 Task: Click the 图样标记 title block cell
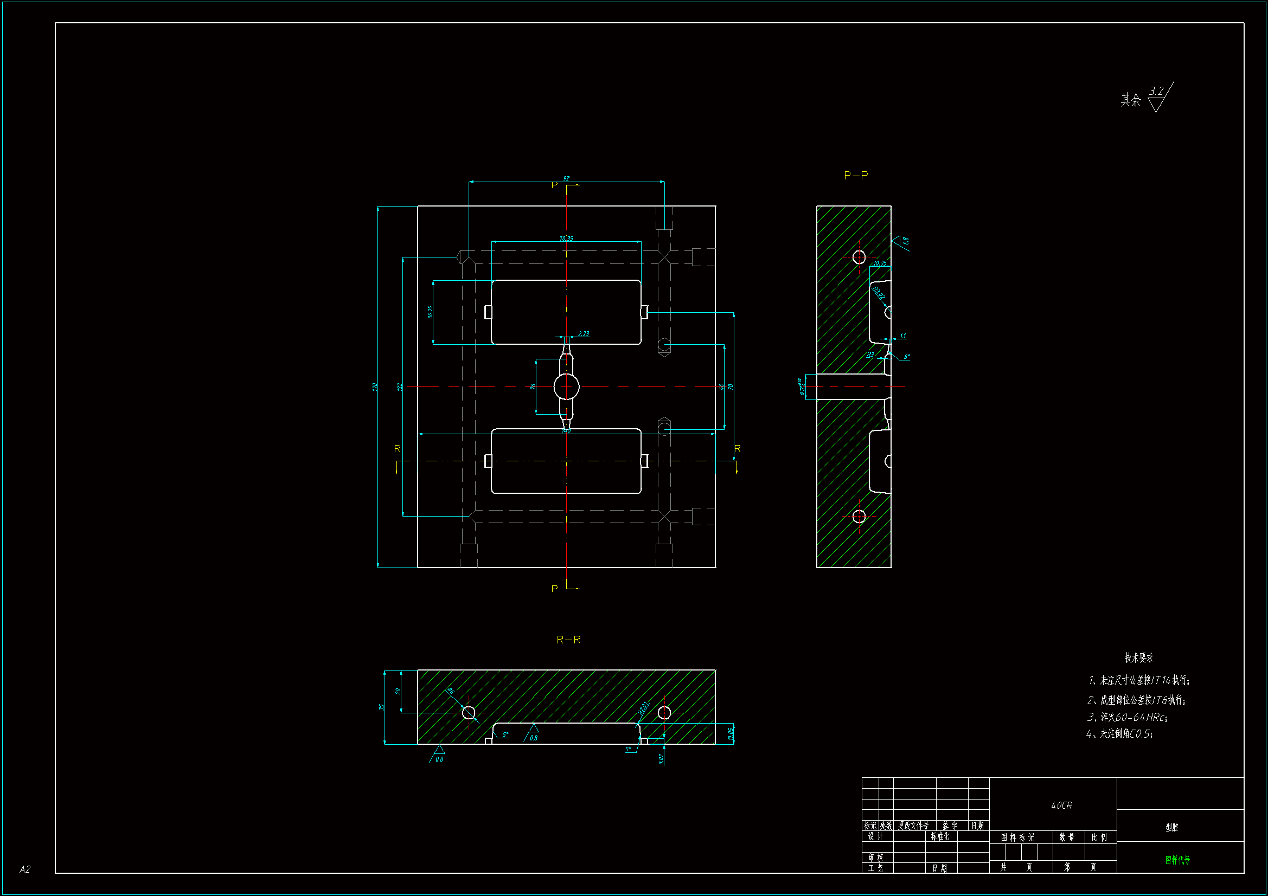pyautogui.click(x=1017, y=837)
